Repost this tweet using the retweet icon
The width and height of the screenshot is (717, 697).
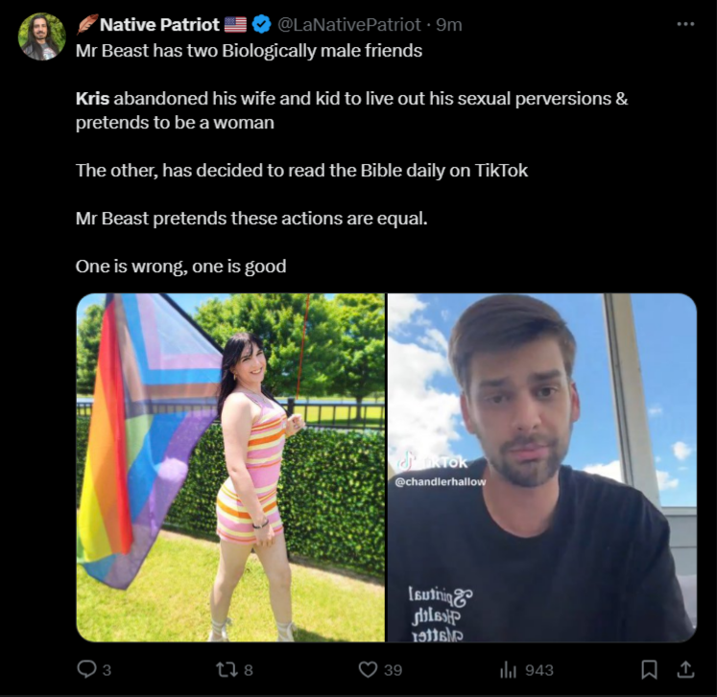click(x=226, y=669)
